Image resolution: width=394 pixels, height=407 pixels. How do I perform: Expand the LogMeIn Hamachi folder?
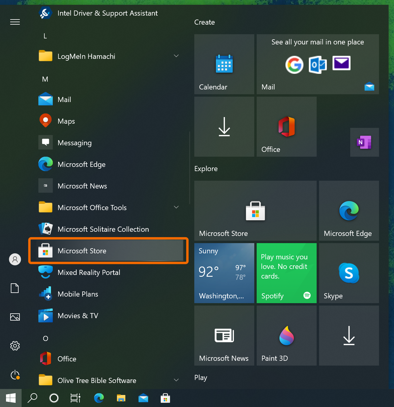pos(176,56)
